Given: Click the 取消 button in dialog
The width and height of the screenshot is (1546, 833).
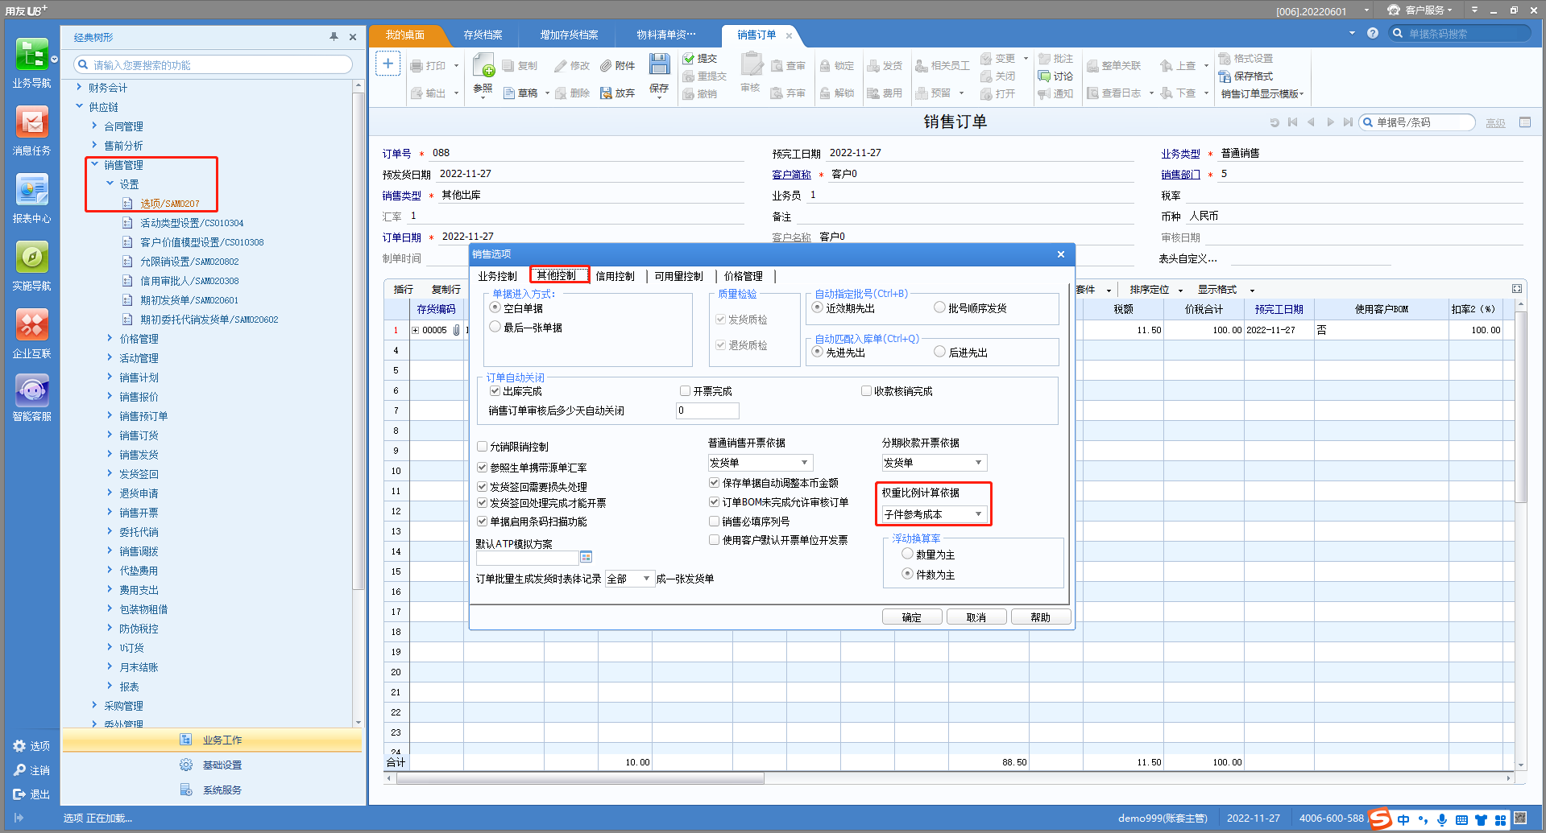Looking at the screenshot, I should click(x=976, y=617).
